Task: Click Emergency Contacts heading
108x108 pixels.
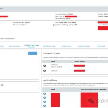Action: pyautogui.click(x=52, y=53)
